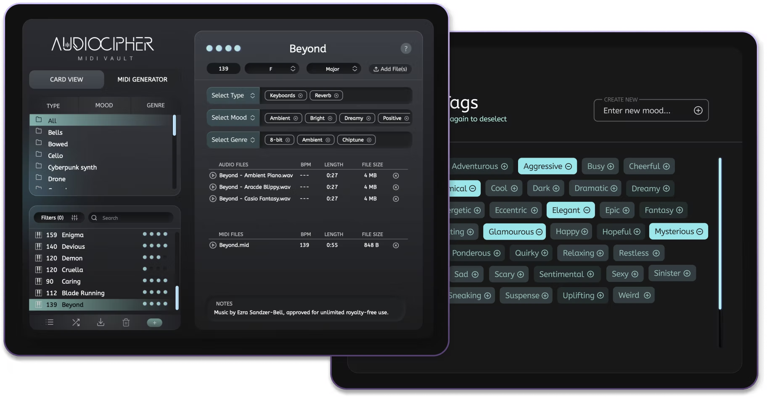Open the Select Mood dropdown
The height and width of the screenshot is (398, 767).
(x=233, y=117)
